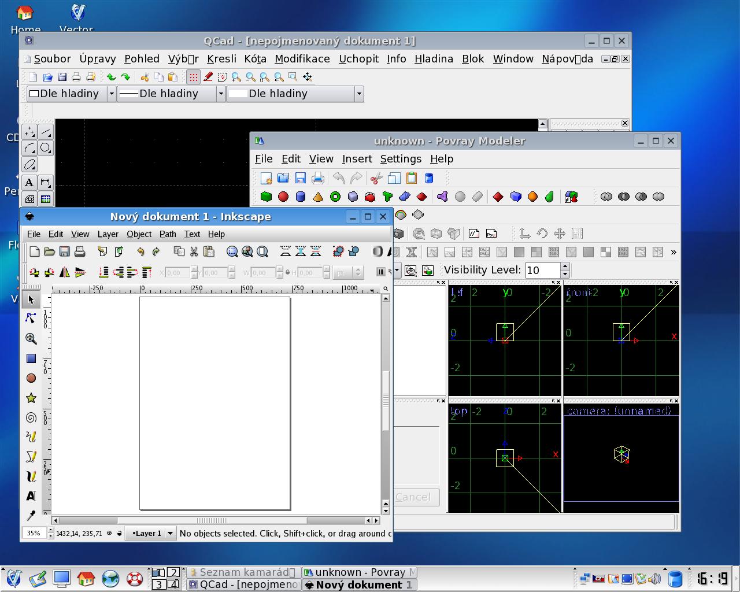Screen dimensions: 740x592
Task: Open Povray Modeler's Settings menu
Action: 401,159
